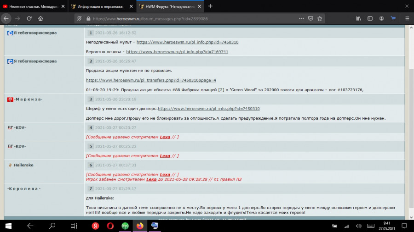The image size is (414, 232).
Task: Reload the current page
Action: pyautogui.click(x=29, y=19)
